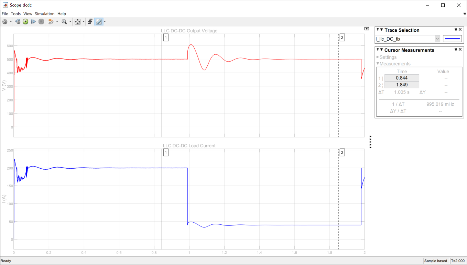Click the "Cursor Measurements" panel title
This screenshot has height=265, width=467.
(409, 50)
